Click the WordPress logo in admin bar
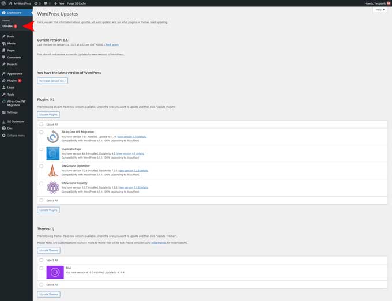 tap(3, 3)
